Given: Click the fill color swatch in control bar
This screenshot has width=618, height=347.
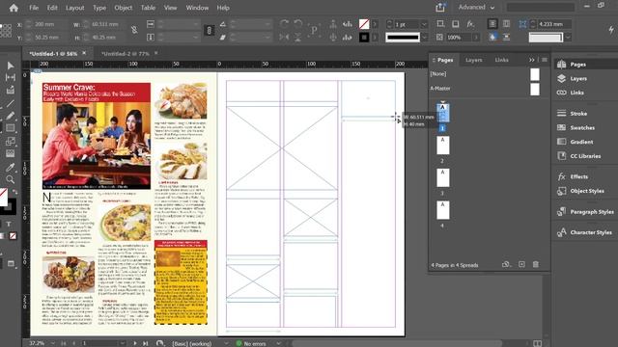Looking at the screenshot, I should click(x=364, y=24).
